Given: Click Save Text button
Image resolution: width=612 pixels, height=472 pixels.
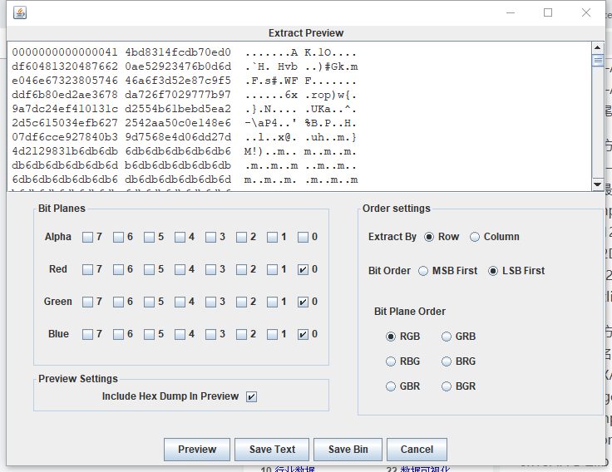Looking at the screenshot, I should pos(272,450).
